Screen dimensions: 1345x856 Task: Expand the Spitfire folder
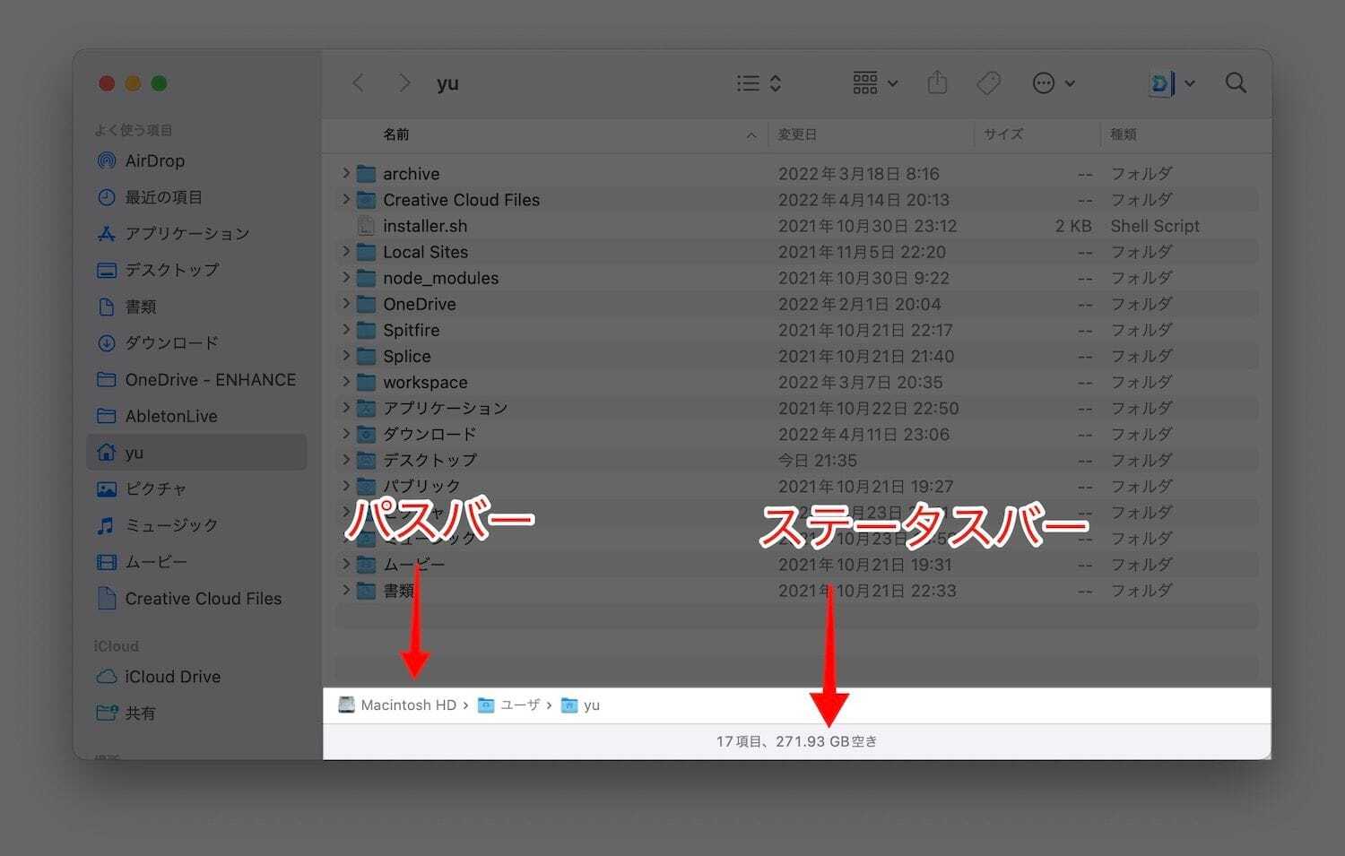tap(346, 329)
